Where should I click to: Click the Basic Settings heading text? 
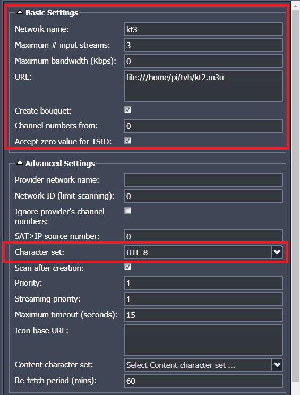point(52,13)
